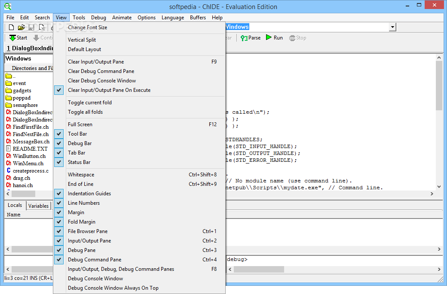Toggle the Margin option
Image resolution: width=447 pixels, height=294 pixels.
pyautogui.click(x=139, y=212)
